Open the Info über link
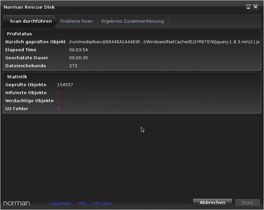Screen dimensions: 264x210 click(102, 203)
